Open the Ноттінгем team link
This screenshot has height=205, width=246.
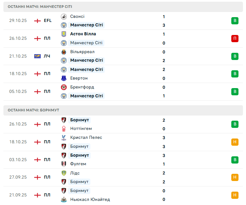pyautogui.click(x=81, y=129)
